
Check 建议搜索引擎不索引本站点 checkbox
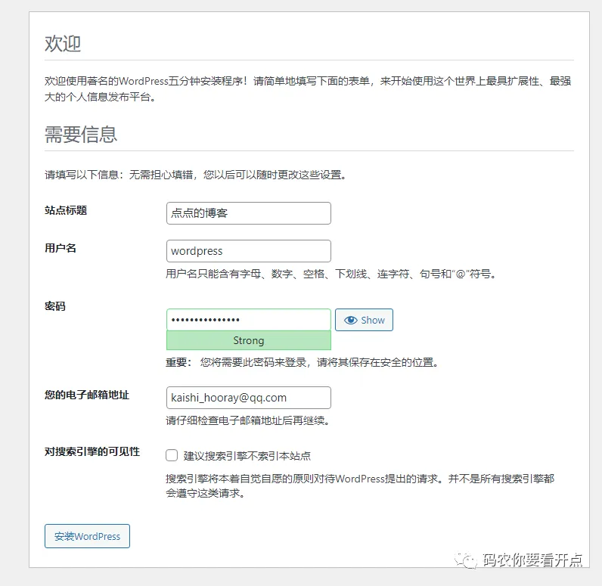click(x=172, y=455)
